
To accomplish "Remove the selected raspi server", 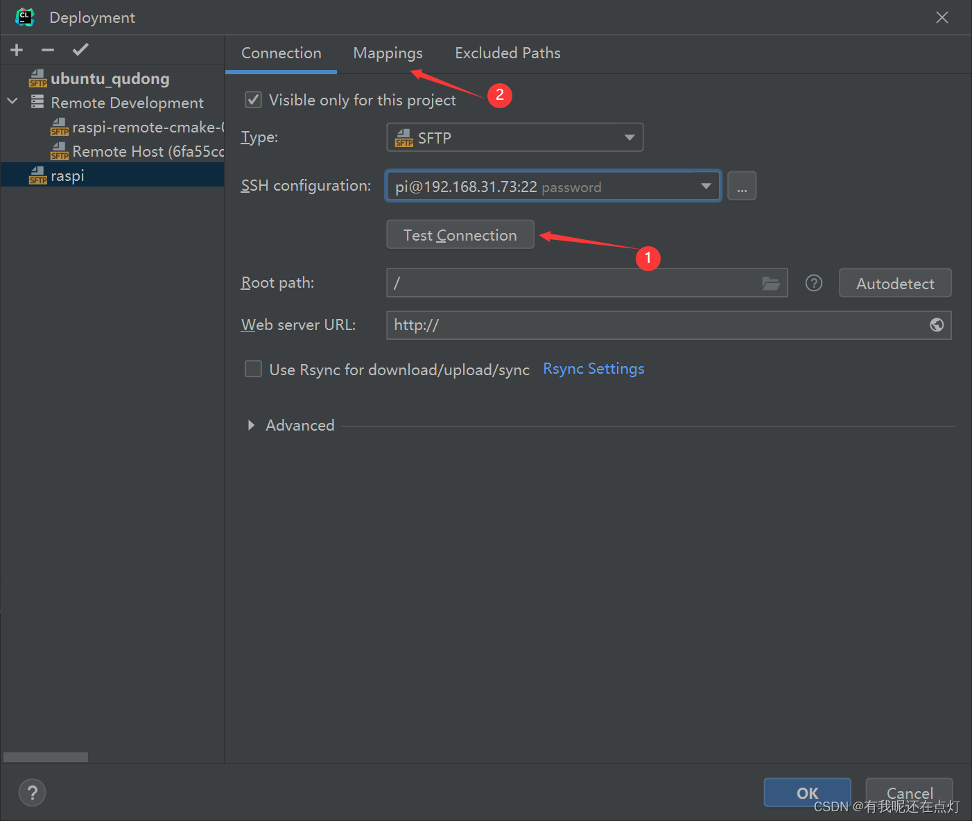I will pyautogui.click(x=47, y=49).
